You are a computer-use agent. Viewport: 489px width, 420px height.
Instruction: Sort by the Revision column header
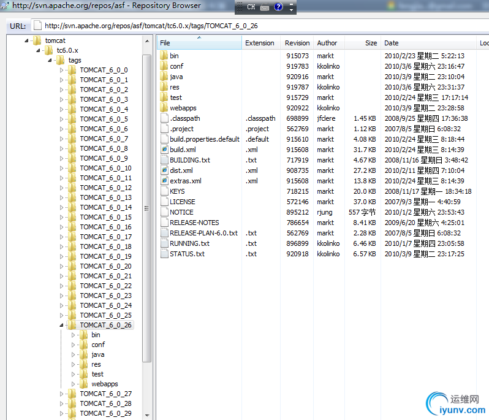tap(297, 43)
